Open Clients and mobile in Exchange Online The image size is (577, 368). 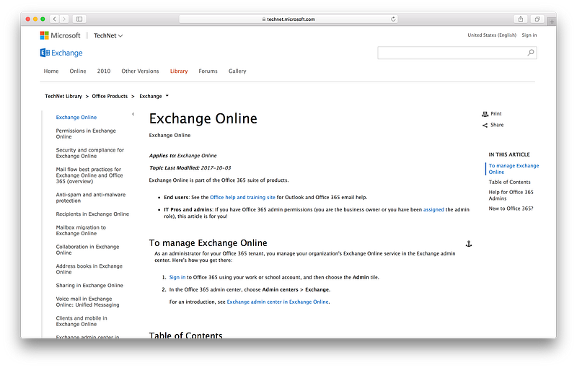click(x=82, y=321)
